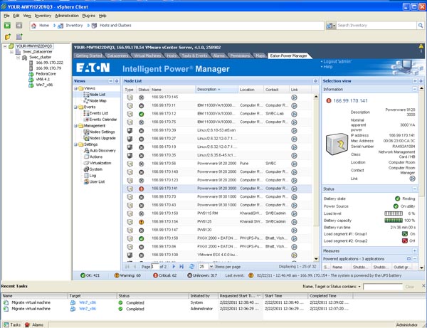Viewport: 427px width, 328px height.
Task: Switch to the Virtual Machines tab
Action: pyautogui.click(x=147, y=55)
